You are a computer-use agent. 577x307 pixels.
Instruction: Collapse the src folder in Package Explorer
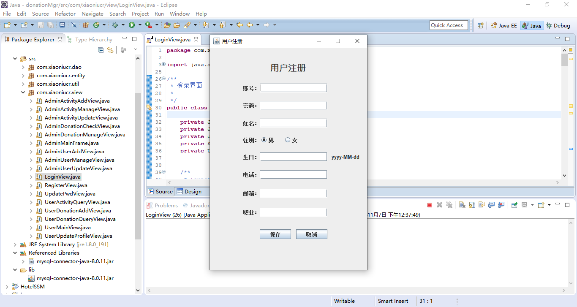15,59
